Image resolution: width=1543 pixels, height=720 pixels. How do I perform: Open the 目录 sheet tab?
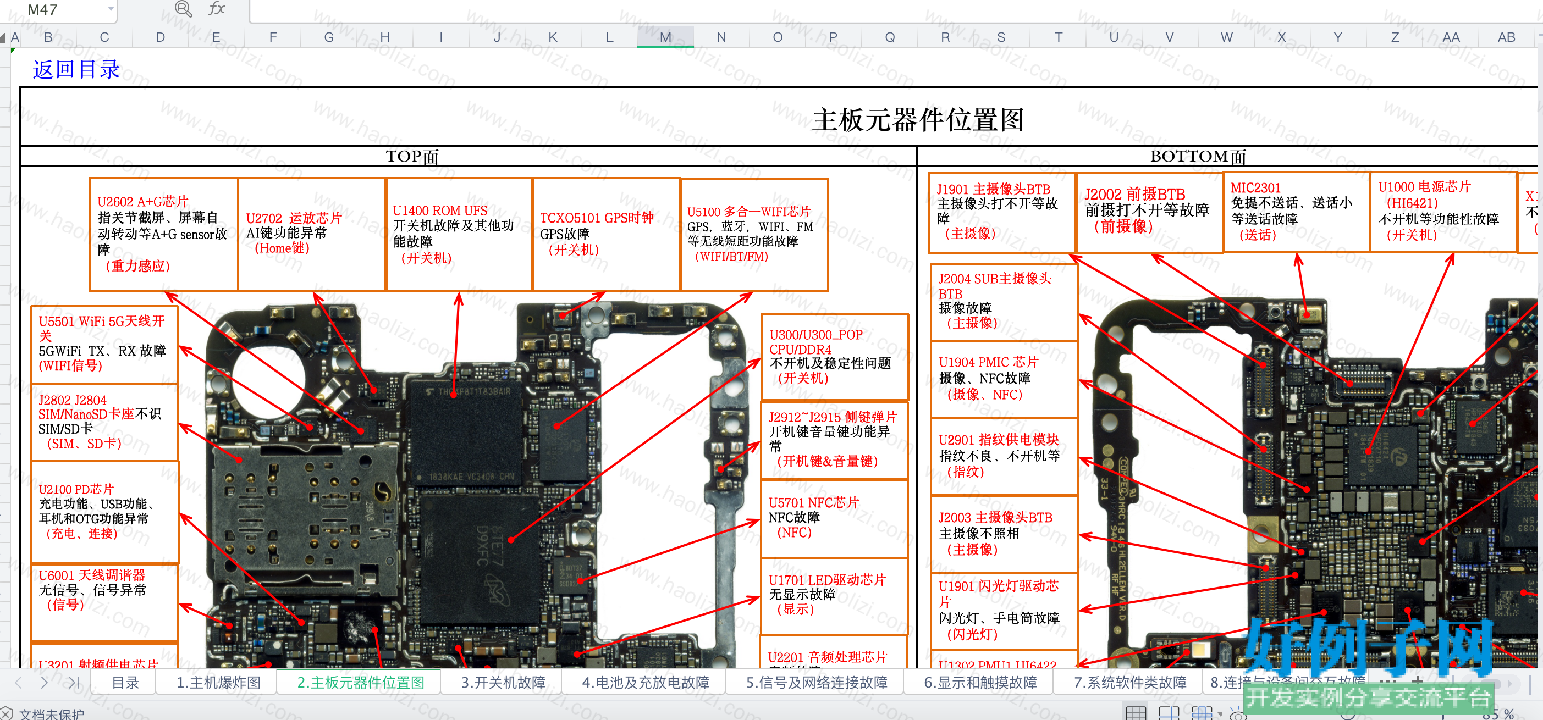[125, 682]
